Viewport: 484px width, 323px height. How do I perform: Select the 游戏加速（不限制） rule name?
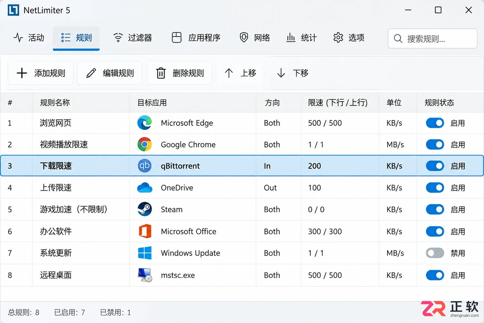click(x=75, y=209)
